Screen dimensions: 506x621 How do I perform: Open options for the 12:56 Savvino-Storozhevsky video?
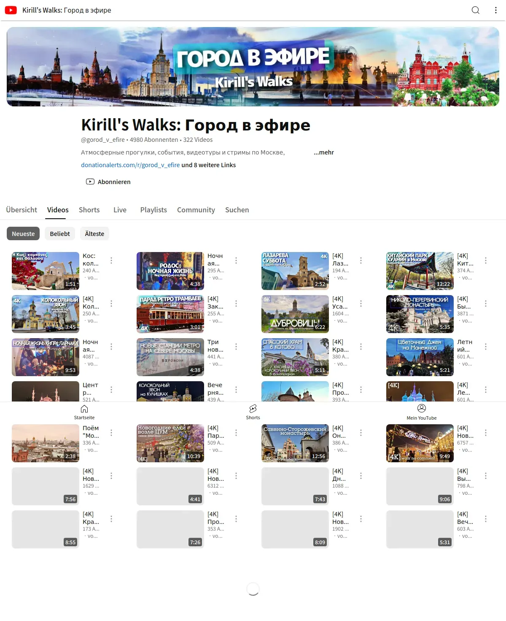tap(361, 433)
